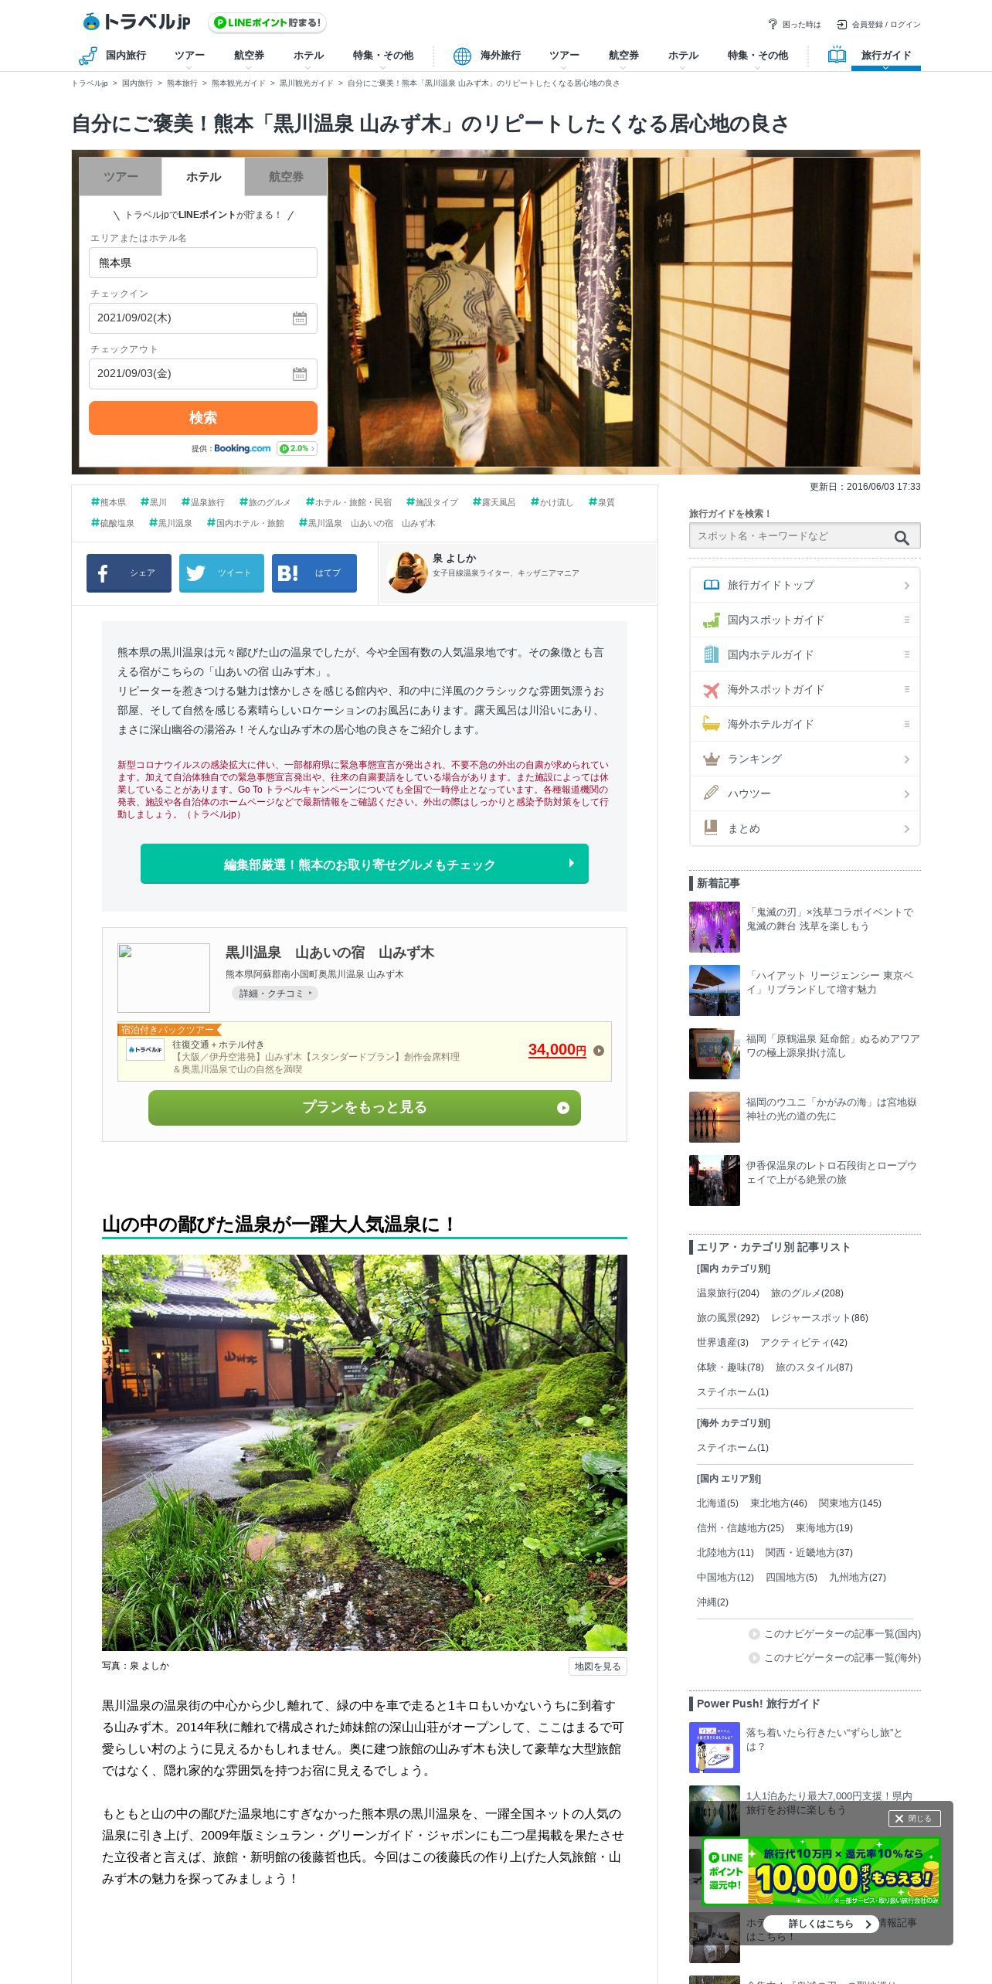Click the 熊本観光ガイド breadcrumb
Screen dimensions: 992x1984
click(238, 83)
